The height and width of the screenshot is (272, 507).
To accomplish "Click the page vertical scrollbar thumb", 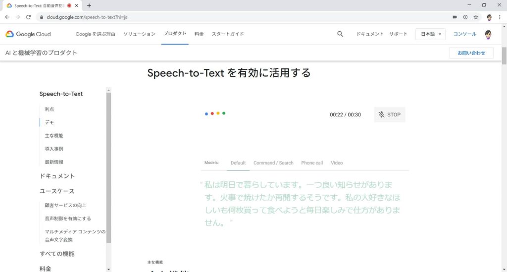I will (x=504, y=56).
